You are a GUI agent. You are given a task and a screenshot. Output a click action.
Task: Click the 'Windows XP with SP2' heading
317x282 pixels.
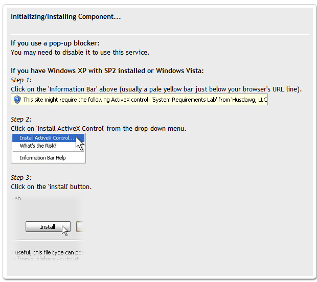pos(107,71)
